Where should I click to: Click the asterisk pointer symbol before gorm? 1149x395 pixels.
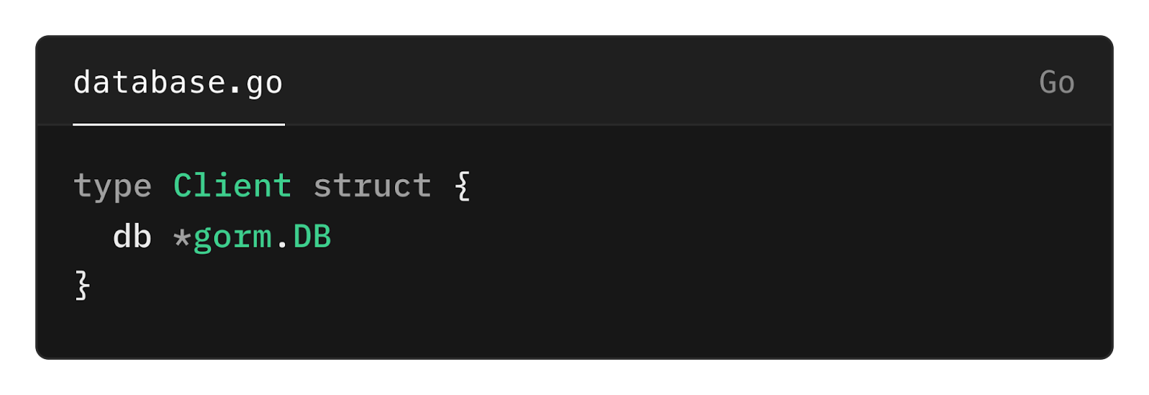click(x=181, y=237)
